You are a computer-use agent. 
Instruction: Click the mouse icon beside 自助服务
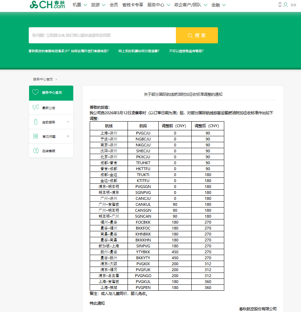[x=35, y=122]
